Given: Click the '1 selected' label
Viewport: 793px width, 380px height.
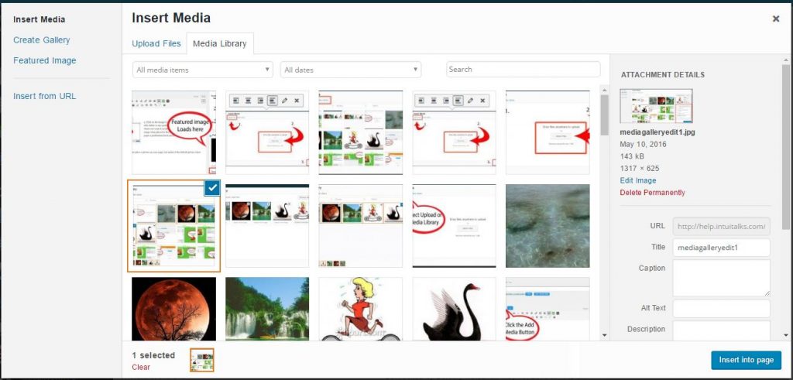Looking at the screenshot, I should click(153, 355).
